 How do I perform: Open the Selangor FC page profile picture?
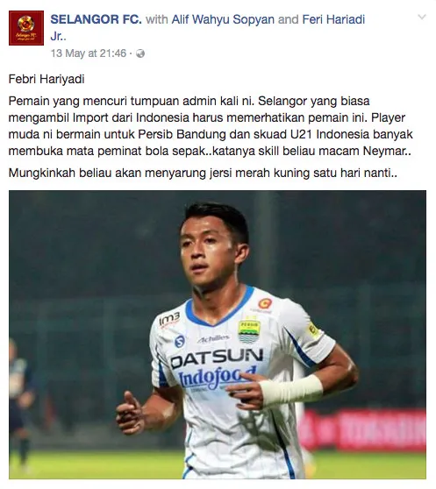click(26, 28)
